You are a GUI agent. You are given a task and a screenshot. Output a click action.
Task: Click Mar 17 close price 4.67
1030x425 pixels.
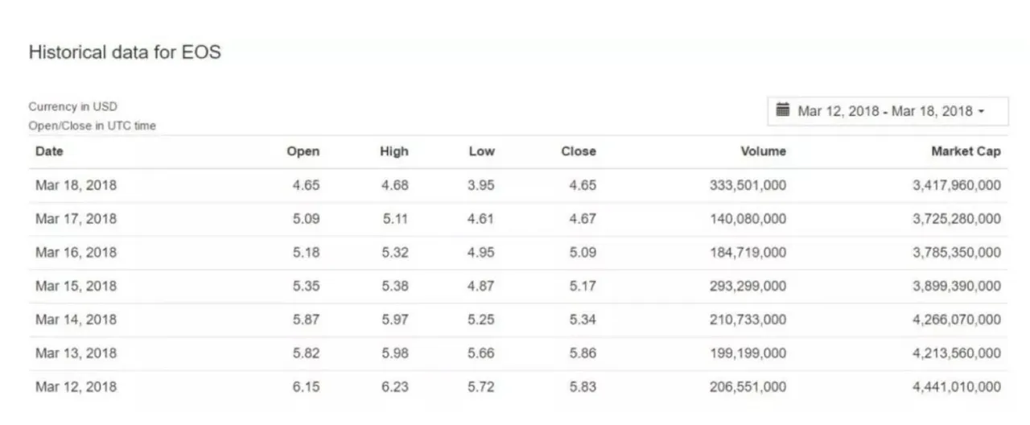tap(583, 219)
